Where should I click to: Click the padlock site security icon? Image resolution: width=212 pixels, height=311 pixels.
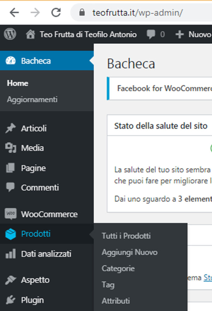82,12
